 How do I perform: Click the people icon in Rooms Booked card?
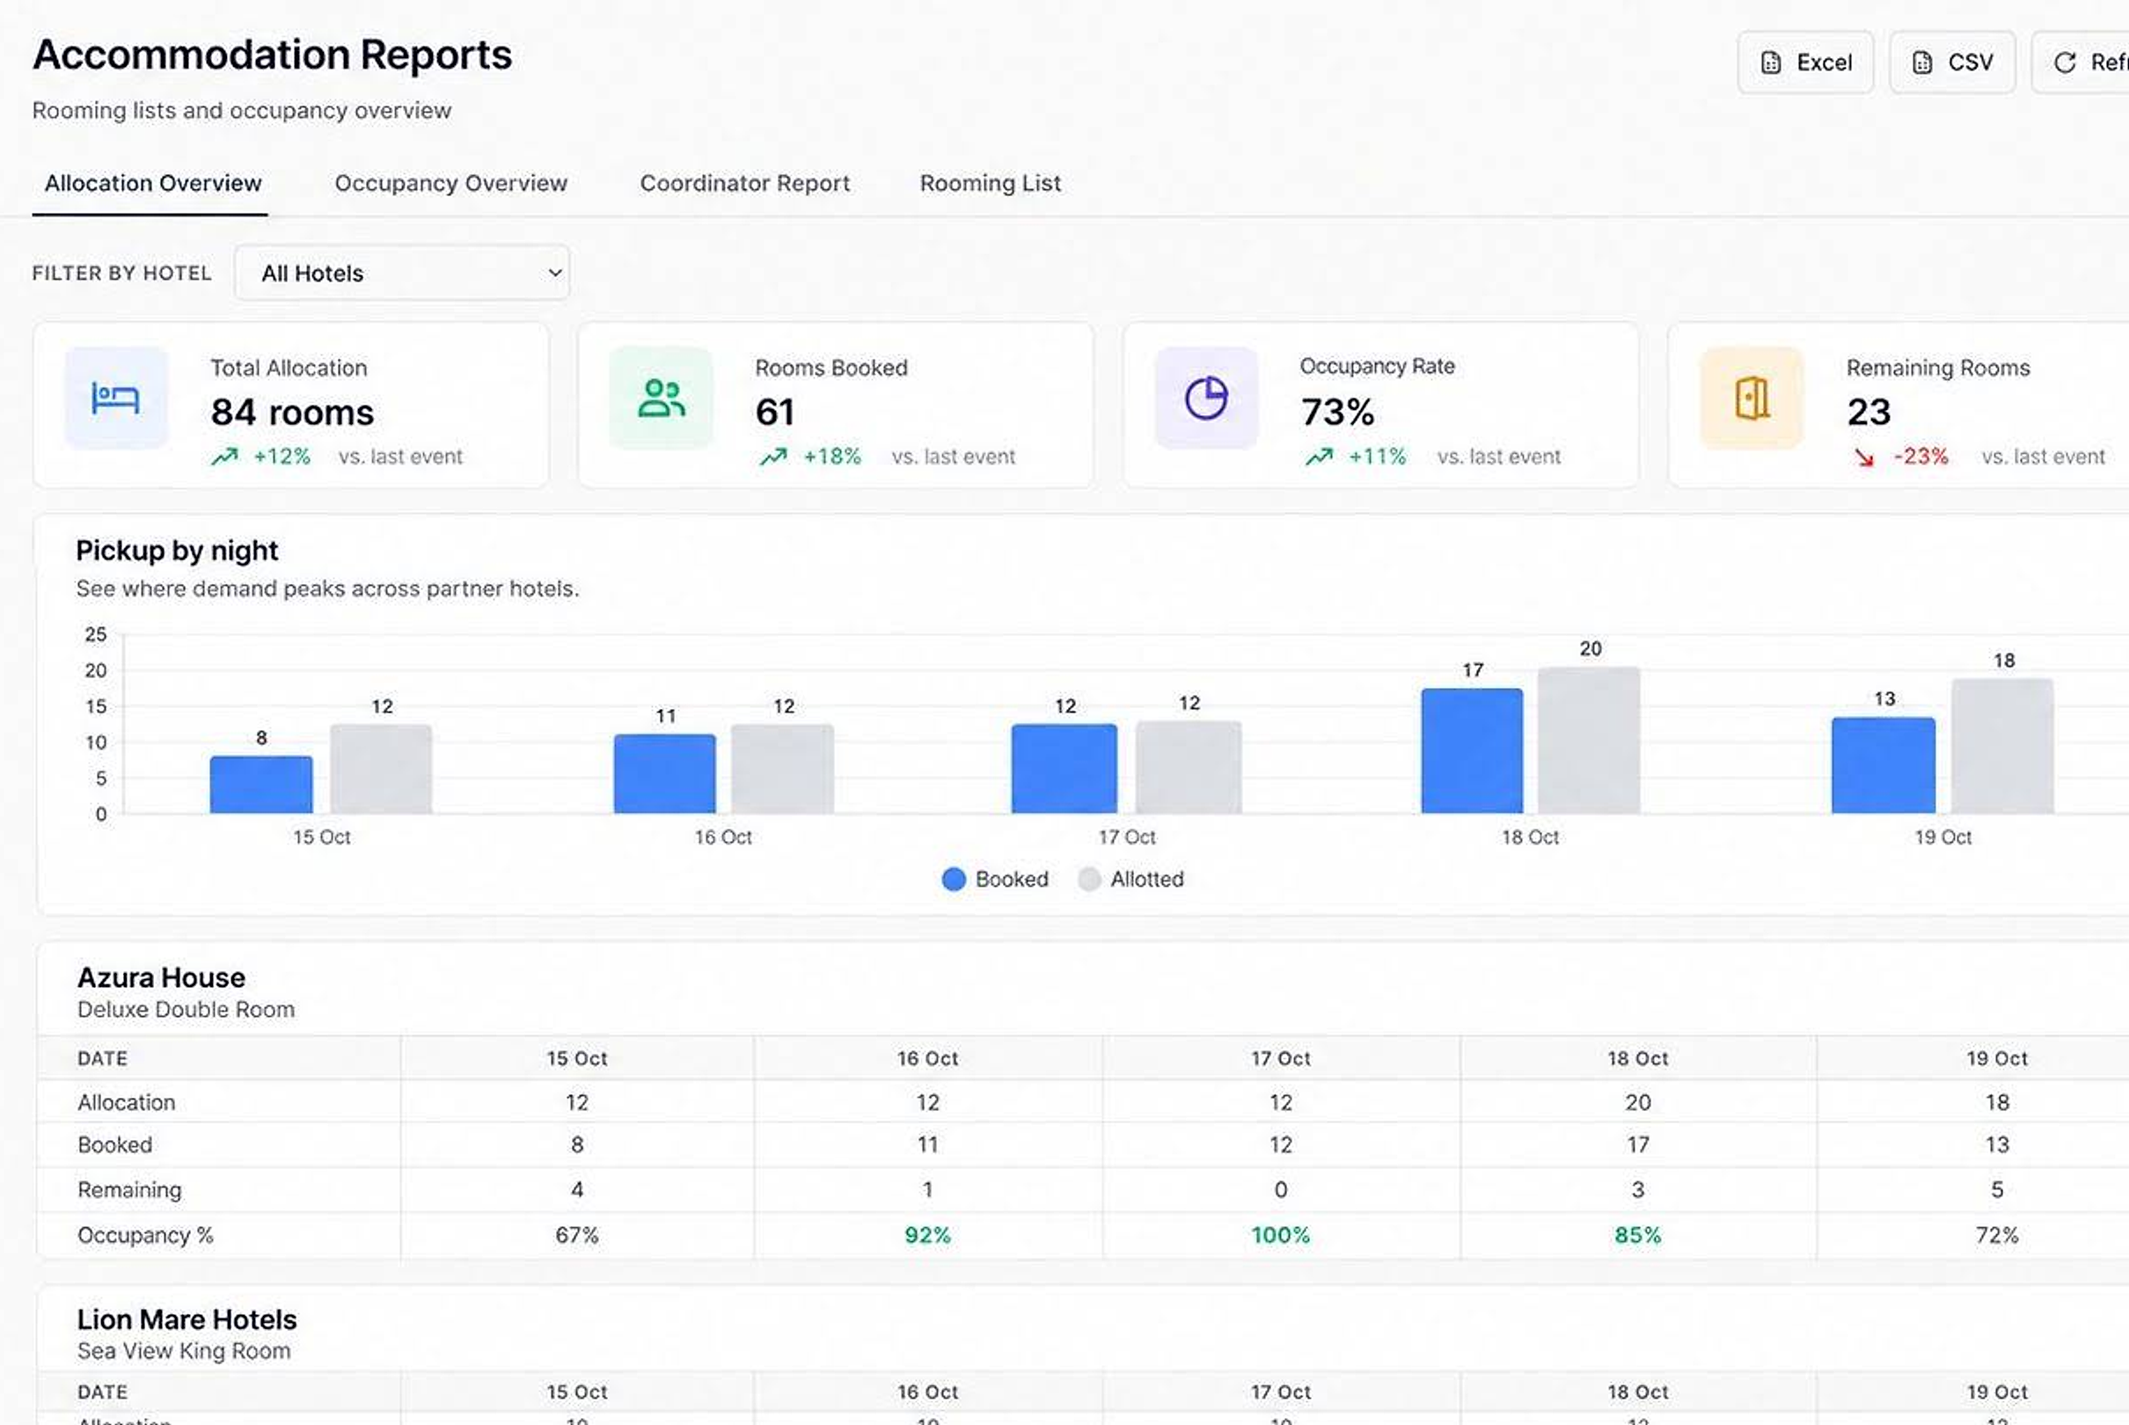click(662, 398)
